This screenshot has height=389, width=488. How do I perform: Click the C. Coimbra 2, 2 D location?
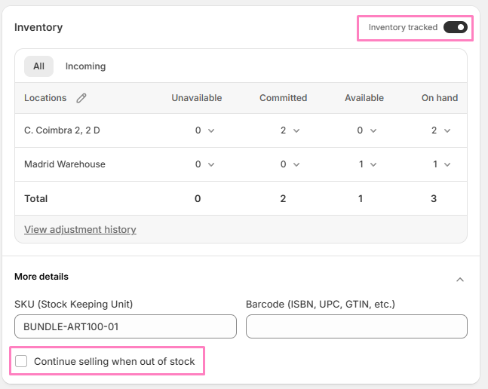62,130
